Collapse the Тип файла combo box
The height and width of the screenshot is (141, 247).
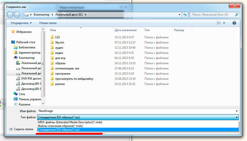point(237,117)
